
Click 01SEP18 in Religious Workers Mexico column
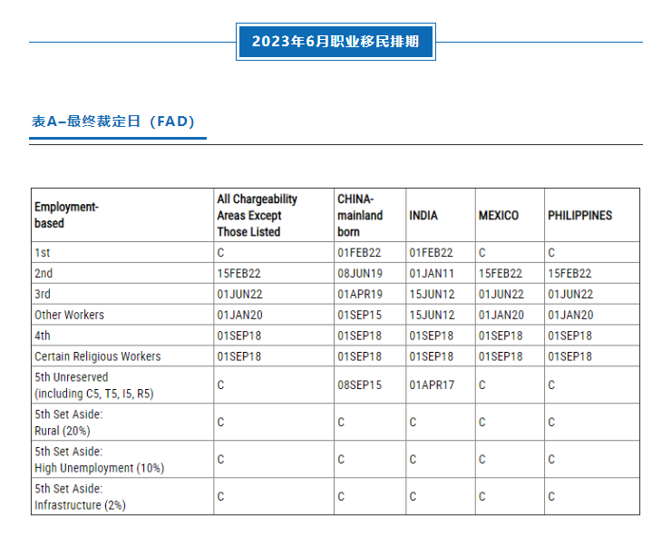pos(501,356)
